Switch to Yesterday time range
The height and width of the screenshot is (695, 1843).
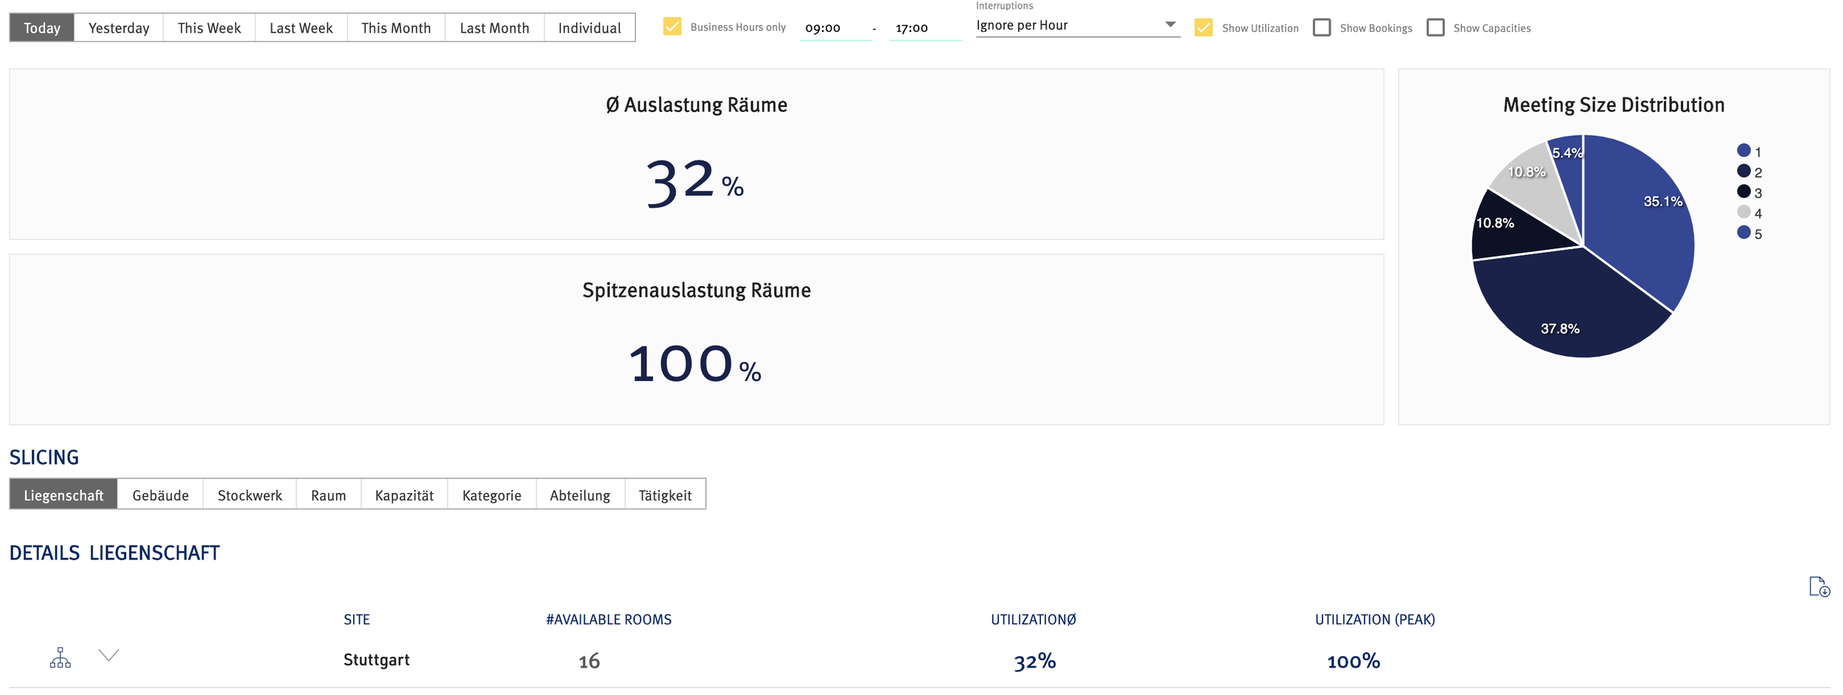click(119, 28)
